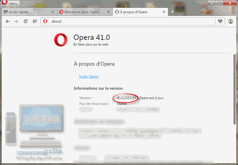The height and width of the screenshot is (165, 238).
Task: Select the À propos d'Opera tab
Action: [x=140, y=12]
